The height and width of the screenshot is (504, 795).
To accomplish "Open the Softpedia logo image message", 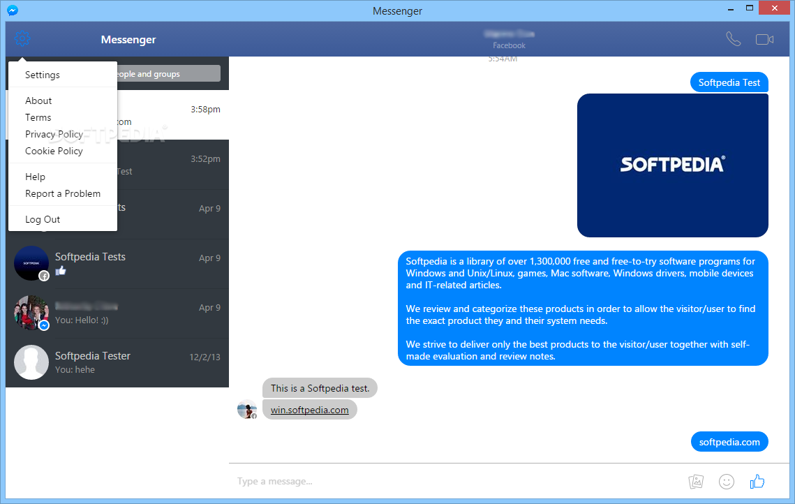I will [x=672, y=165].
